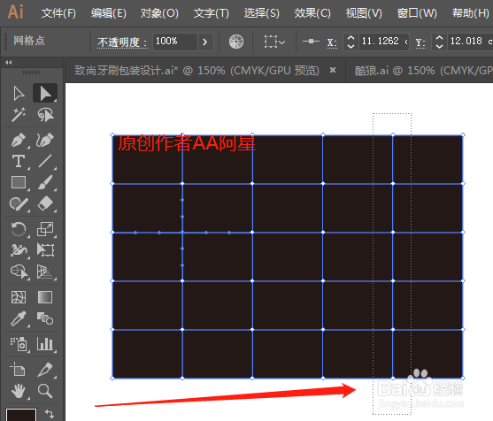Select the Hand tool
This screenshot has height=421, width=493.
tap(19, 391)
